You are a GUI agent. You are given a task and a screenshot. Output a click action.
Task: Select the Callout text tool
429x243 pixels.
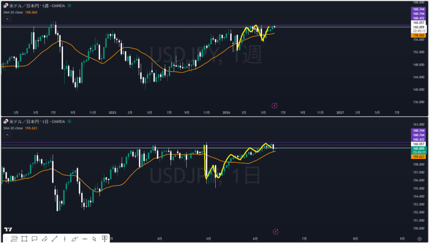click(34, 239)
